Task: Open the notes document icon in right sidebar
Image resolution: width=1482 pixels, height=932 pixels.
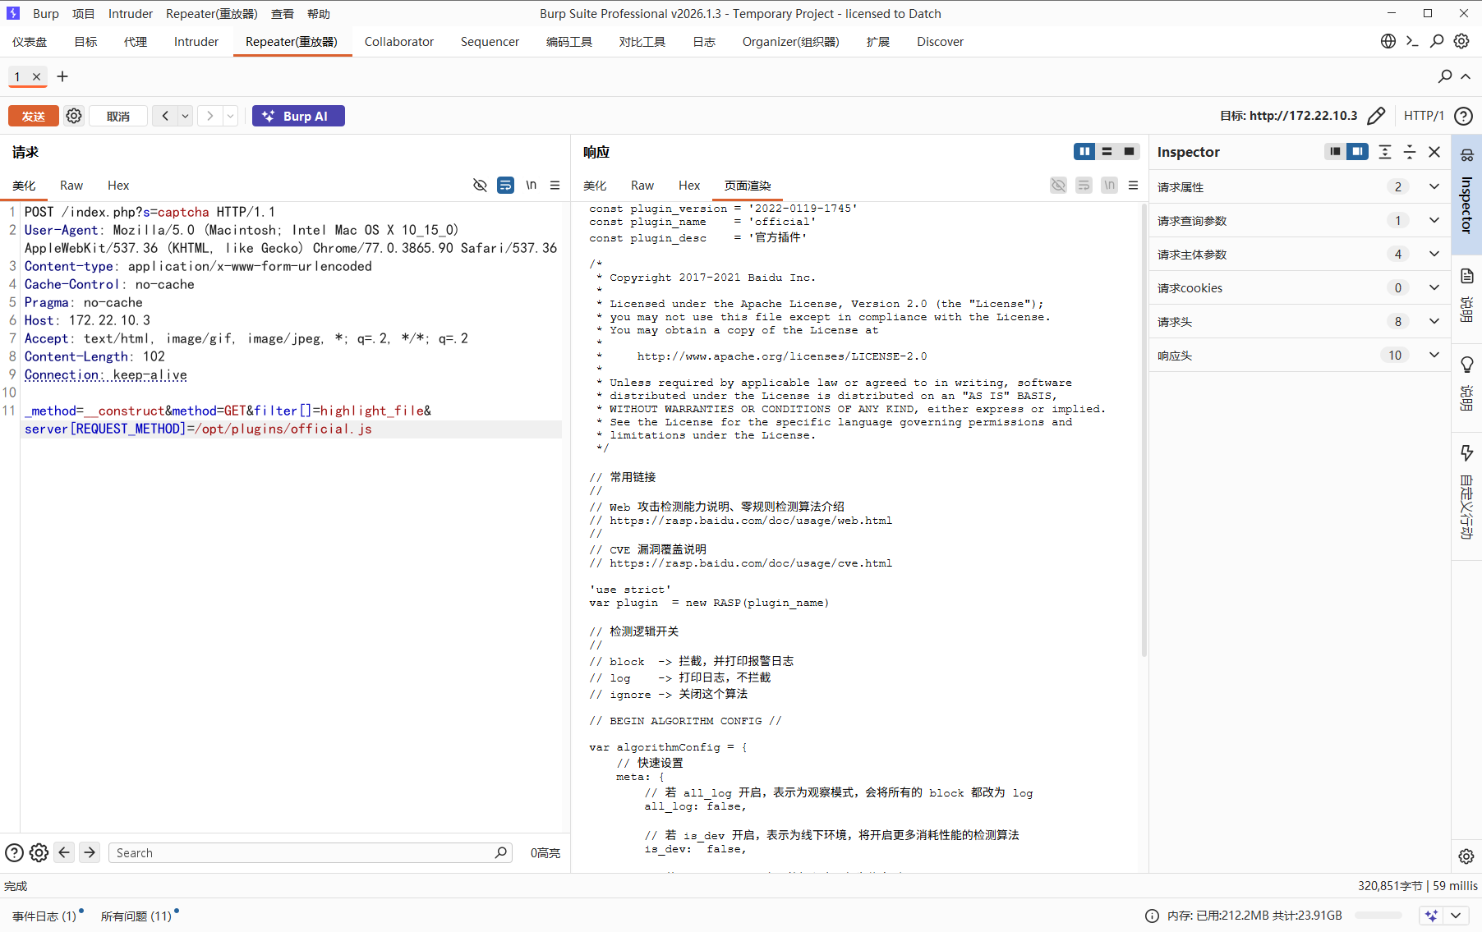Action: pos(1466,276)
